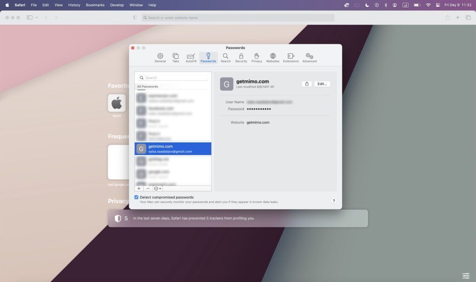Open the Develop menu
Image resolution: width=476 pixels, height=282 pixels.
(117, 5)
